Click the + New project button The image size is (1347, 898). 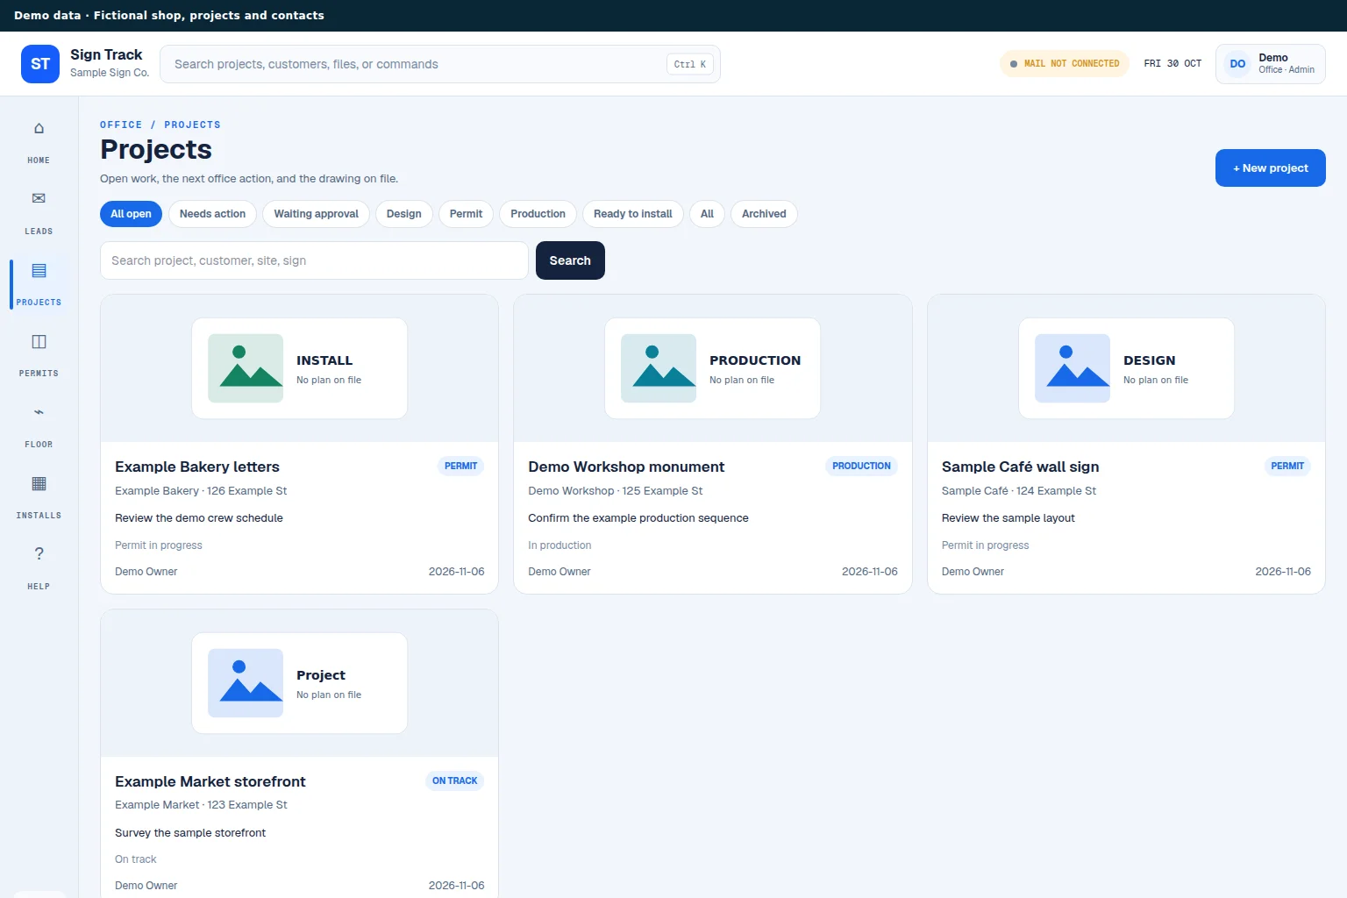(1270, 168)
